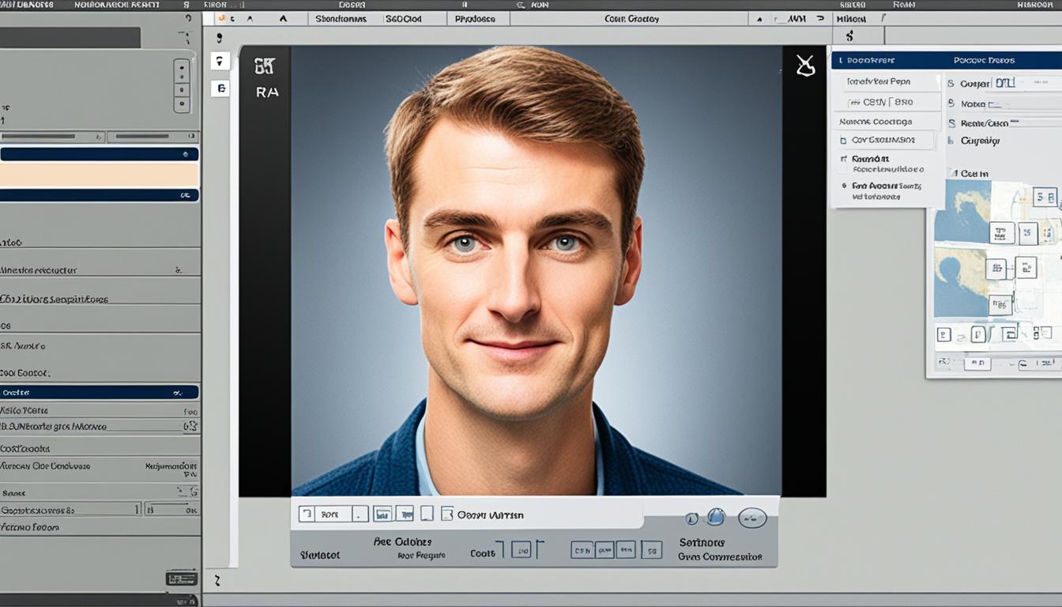Expand the dark blue bar above peach swatch
The height and width of the screenshot is (607, 1062).
[99, 155]
